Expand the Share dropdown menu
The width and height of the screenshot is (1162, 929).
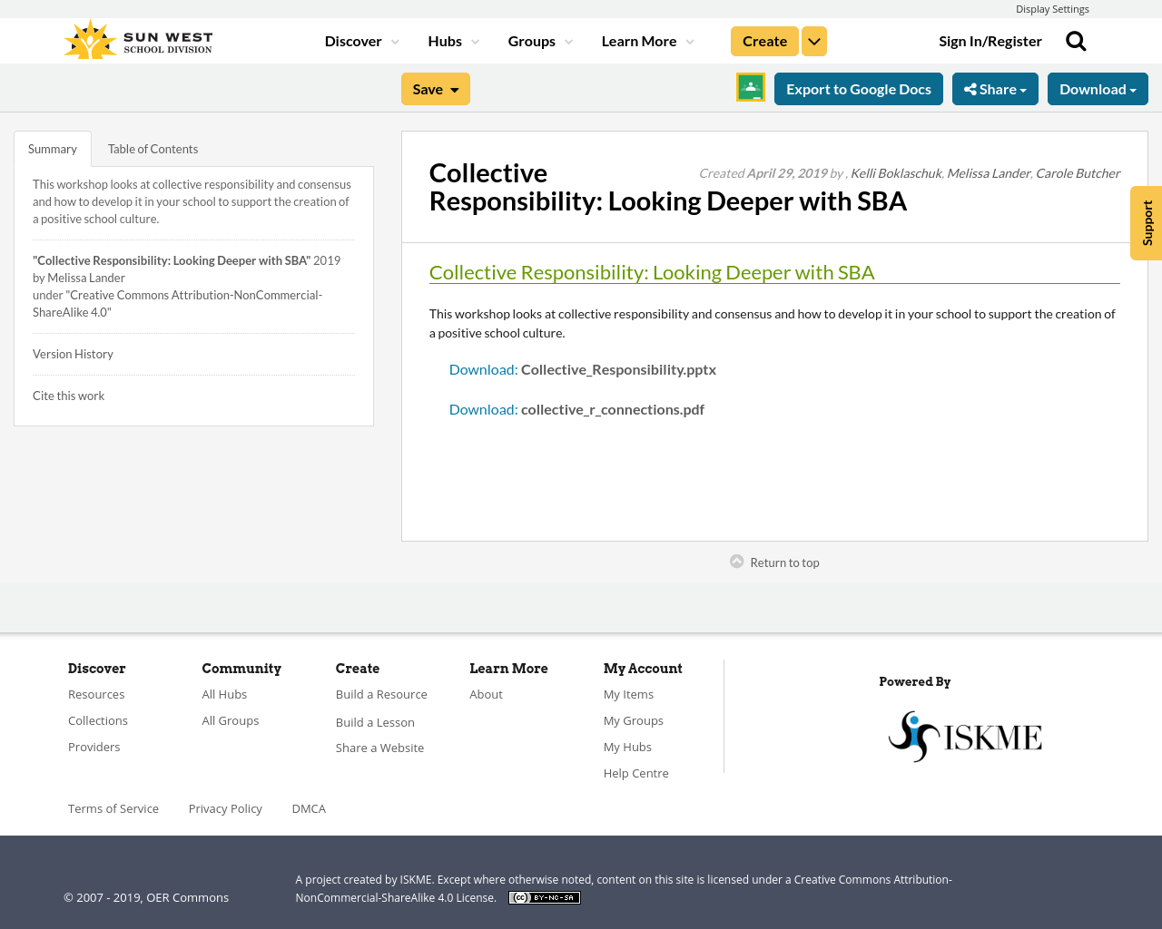click(x=995, y=89)
